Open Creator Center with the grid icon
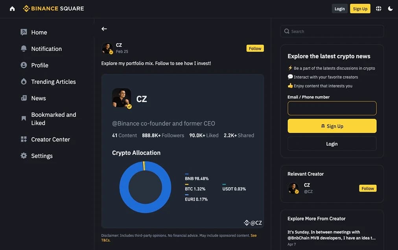Image resolution: width=398 pixels, height=250 pixels. pyautogui.click(x=24, y=139)
